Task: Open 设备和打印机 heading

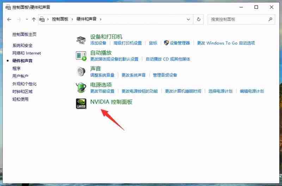Action: (106, 37)
